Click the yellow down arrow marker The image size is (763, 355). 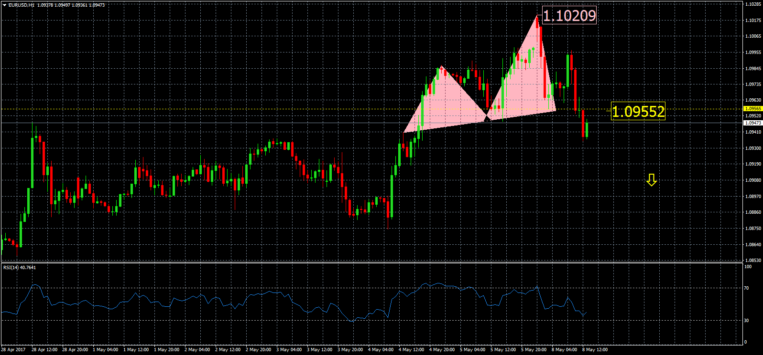651,180
